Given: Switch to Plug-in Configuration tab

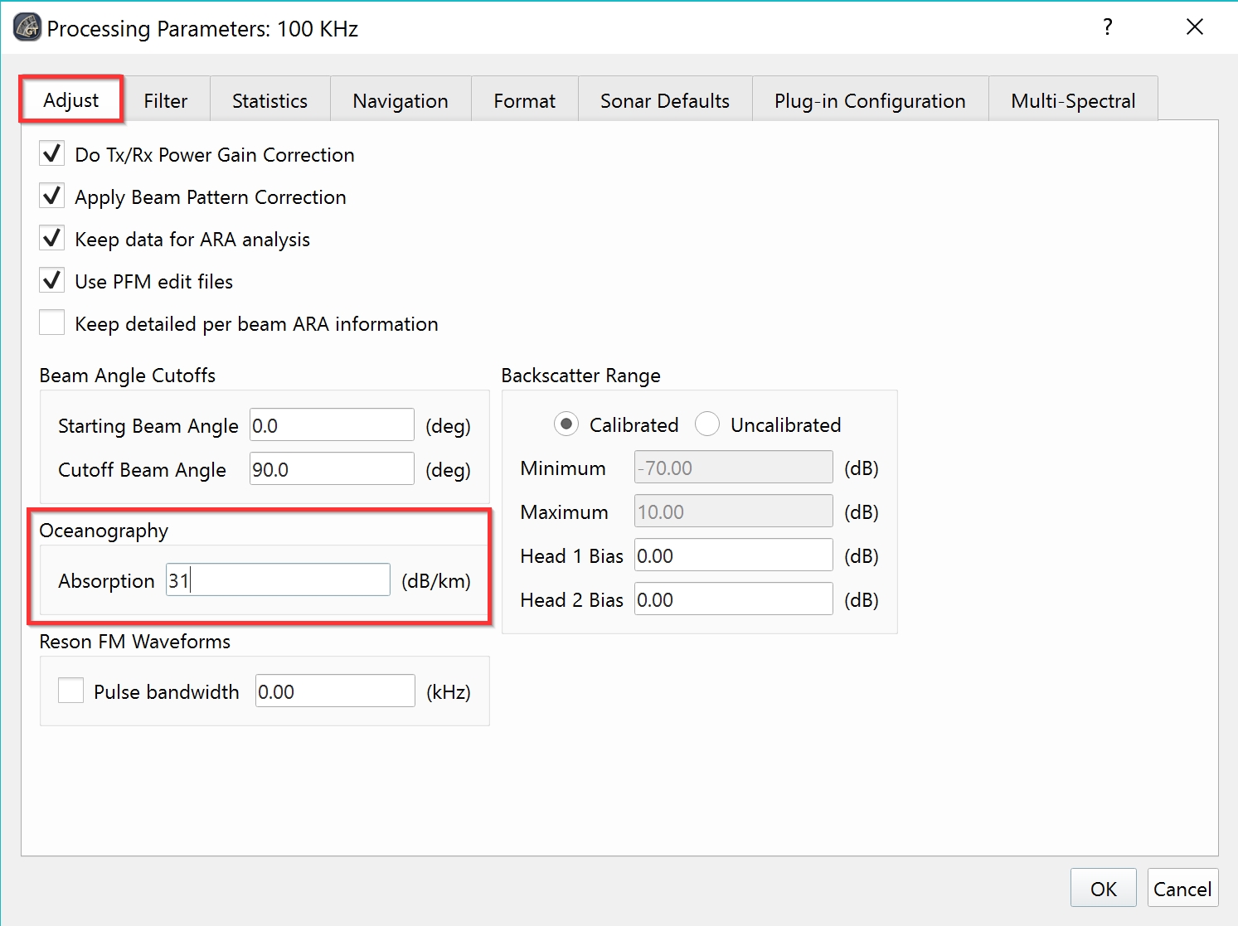Looking at the screenshot, I should click(x=869, y=100).
